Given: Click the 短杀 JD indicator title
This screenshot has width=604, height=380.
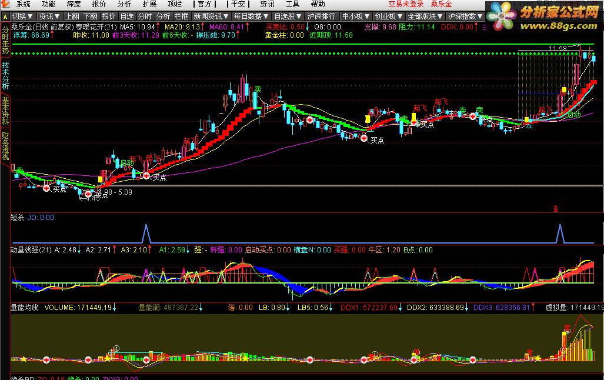Looking at the screenshot, I should pyautogui.click(x=32, y=218).
